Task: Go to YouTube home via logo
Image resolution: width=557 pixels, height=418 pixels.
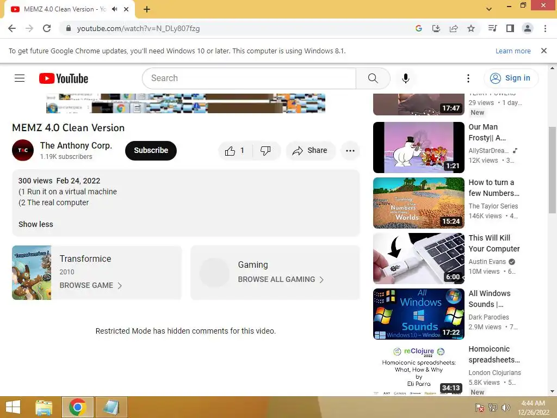Action: point(64,78)
